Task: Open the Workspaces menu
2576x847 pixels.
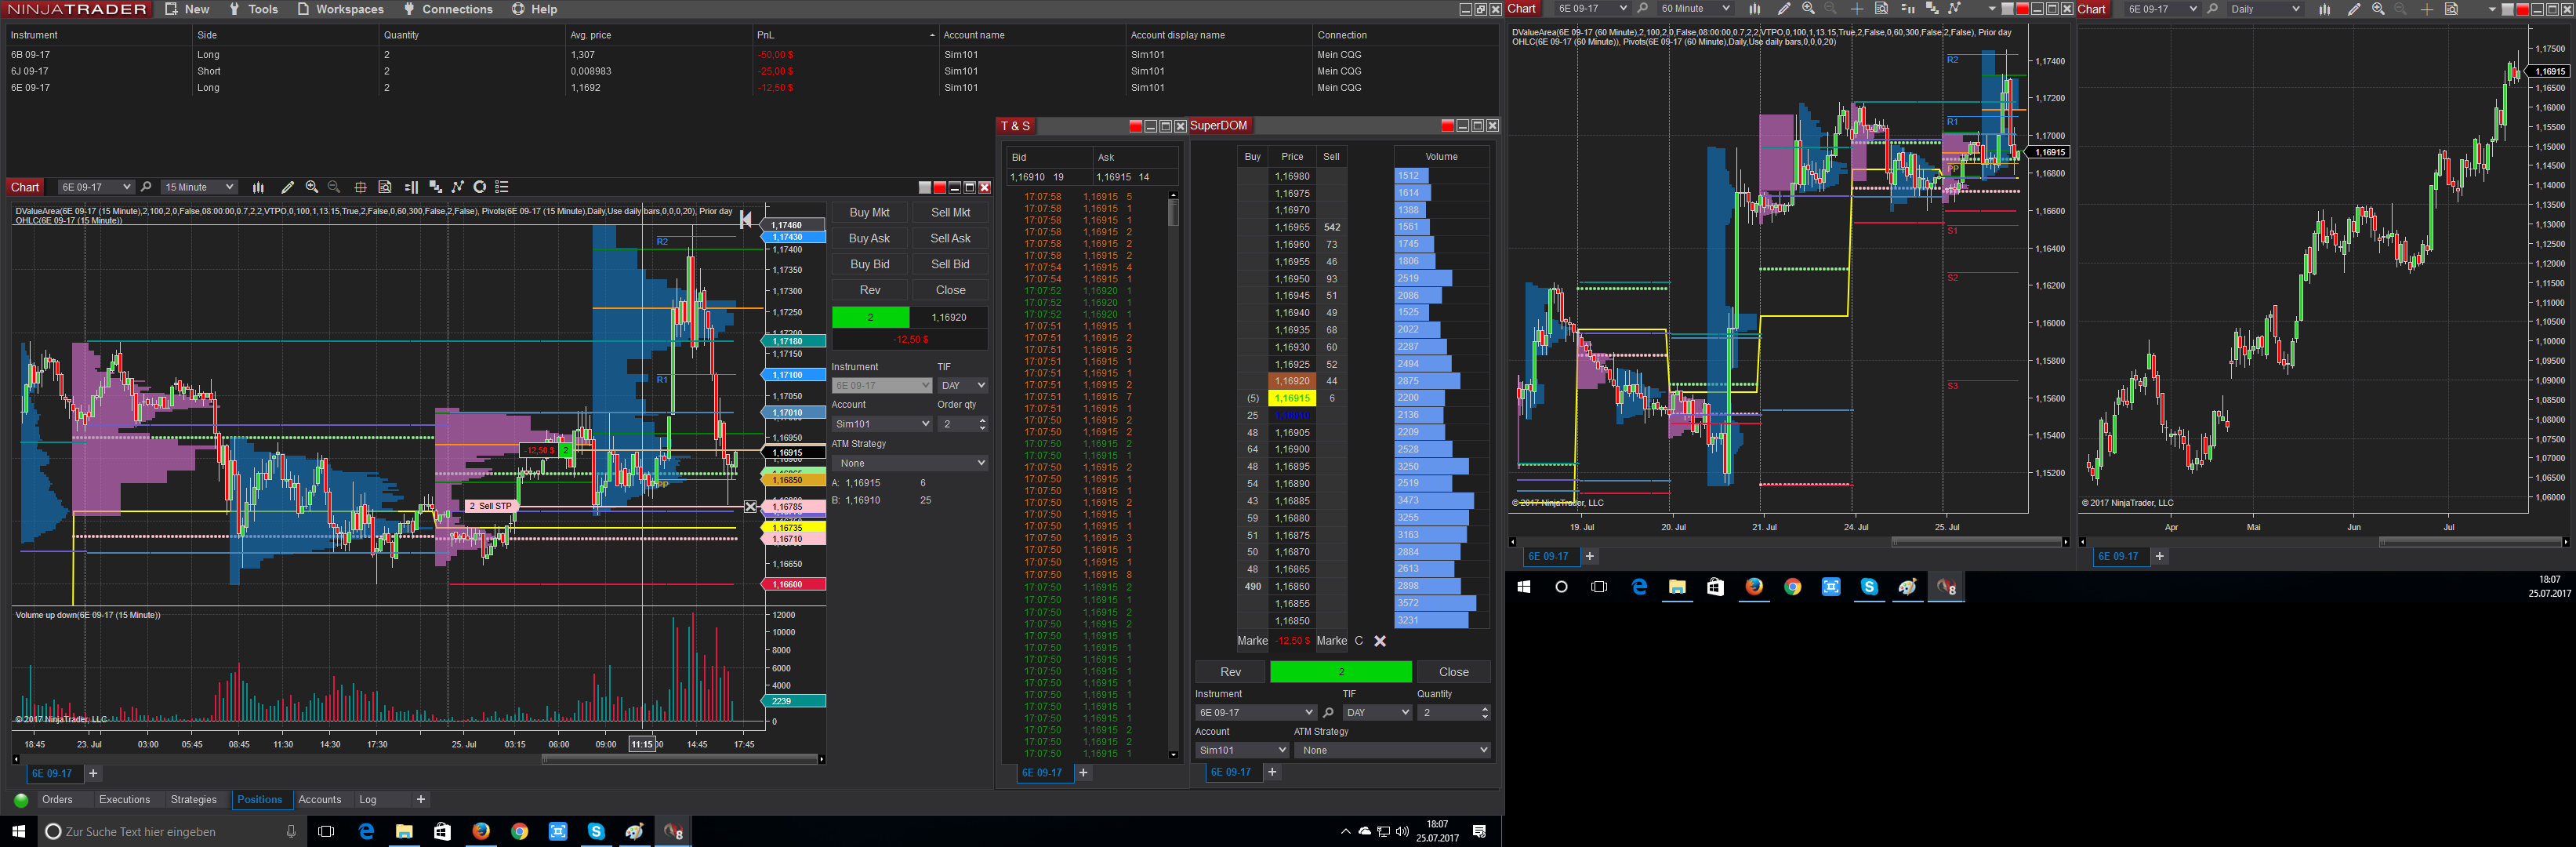Action: pyautogui.click(x=340, y=9)
